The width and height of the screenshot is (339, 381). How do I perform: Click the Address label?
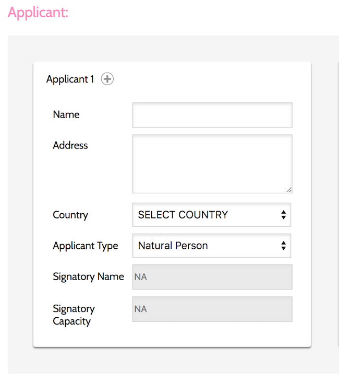(70, 145)
